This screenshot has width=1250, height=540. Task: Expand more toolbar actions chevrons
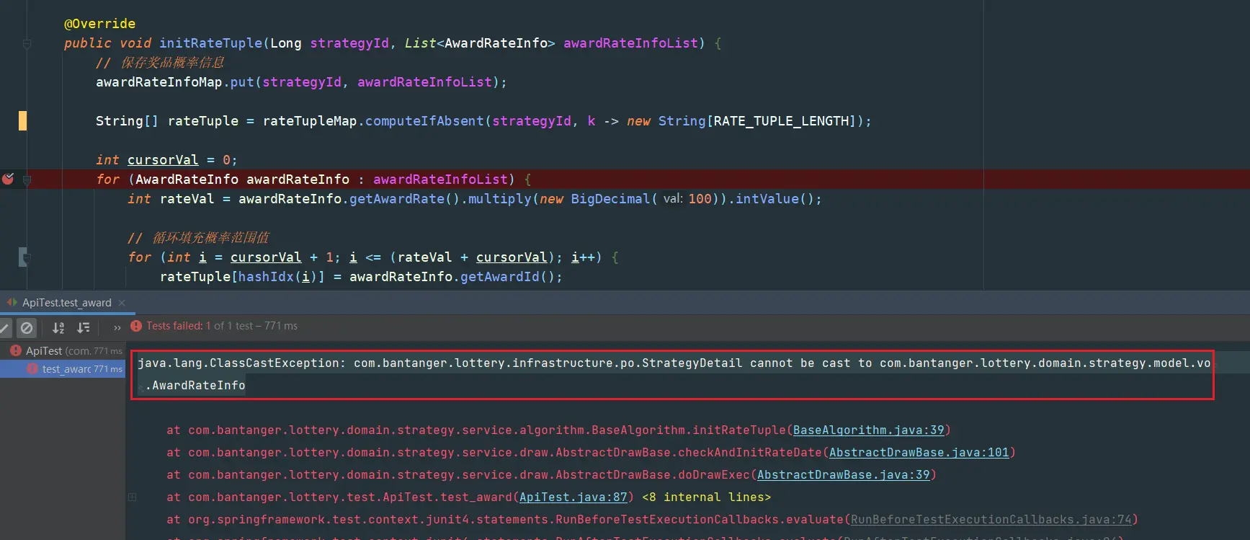tap(117, 328)
